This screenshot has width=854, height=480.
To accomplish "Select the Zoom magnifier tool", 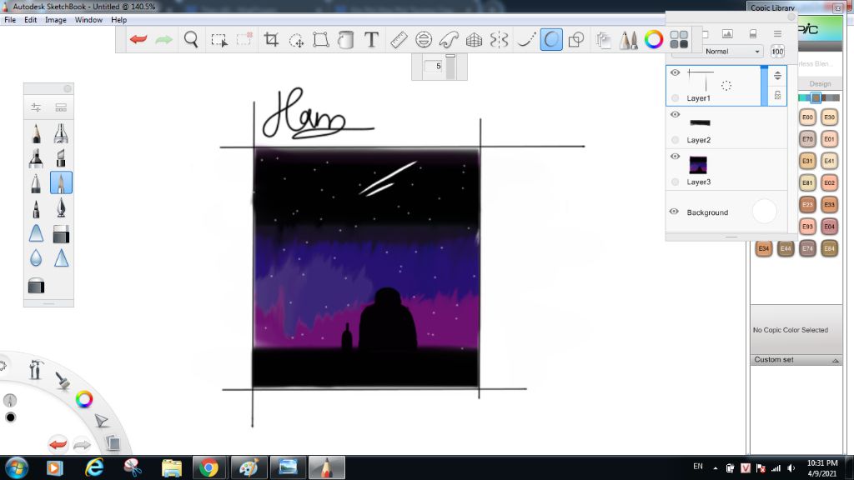I will [191, 39].
